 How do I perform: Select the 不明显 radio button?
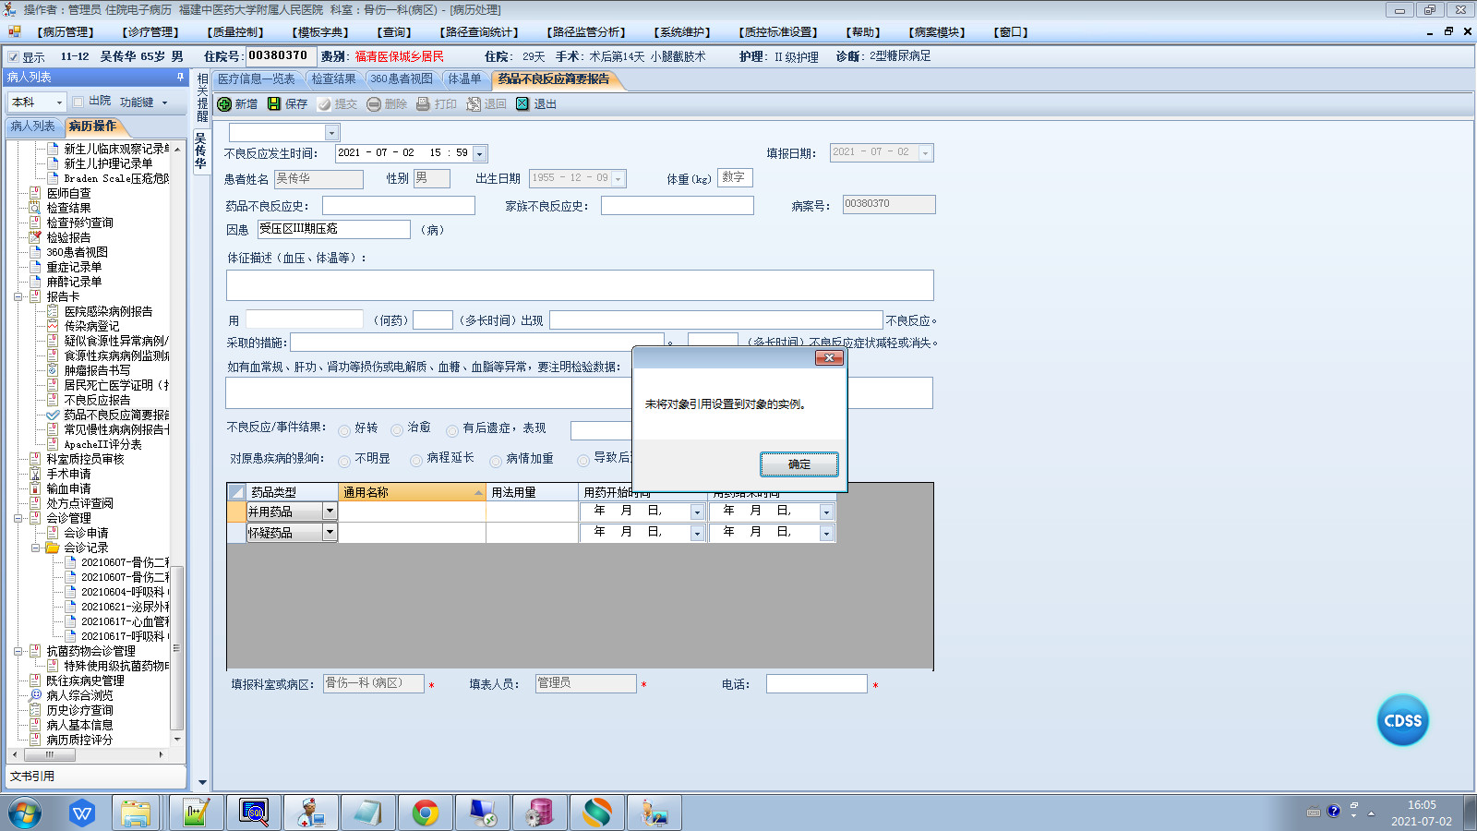pos(344,461)
